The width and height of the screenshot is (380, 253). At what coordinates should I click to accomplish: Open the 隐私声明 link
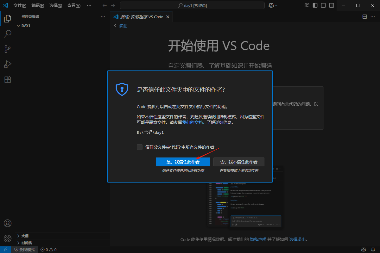tap(258, 239)
